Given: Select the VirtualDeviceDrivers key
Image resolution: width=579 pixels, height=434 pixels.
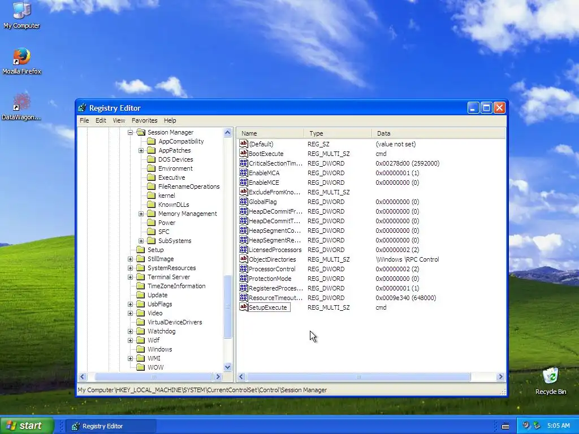Looking at the screenshot, I should (175, 322).
